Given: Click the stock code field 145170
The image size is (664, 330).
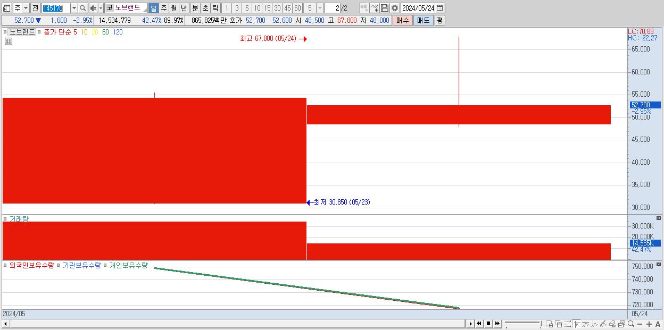Looking at the screenshot, I should 56,8.
